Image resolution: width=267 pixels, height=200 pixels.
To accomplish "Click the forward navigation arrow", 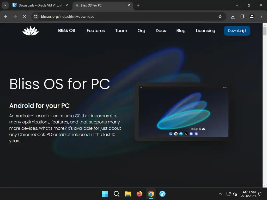I will [x=15, y=16].
